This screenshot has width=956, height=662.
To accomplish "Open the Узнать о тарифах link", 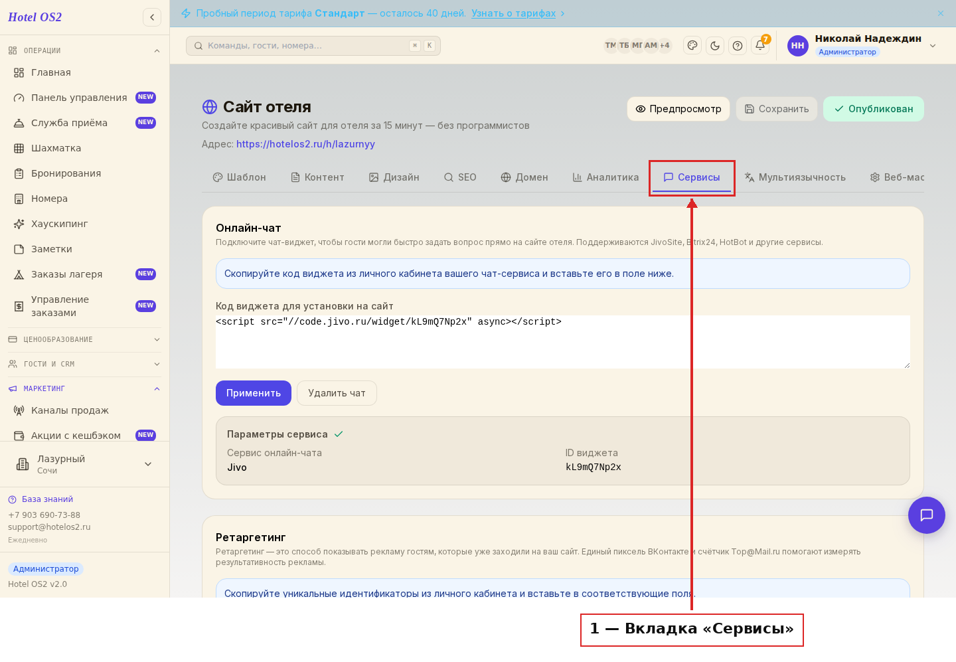I will point(514,13).
